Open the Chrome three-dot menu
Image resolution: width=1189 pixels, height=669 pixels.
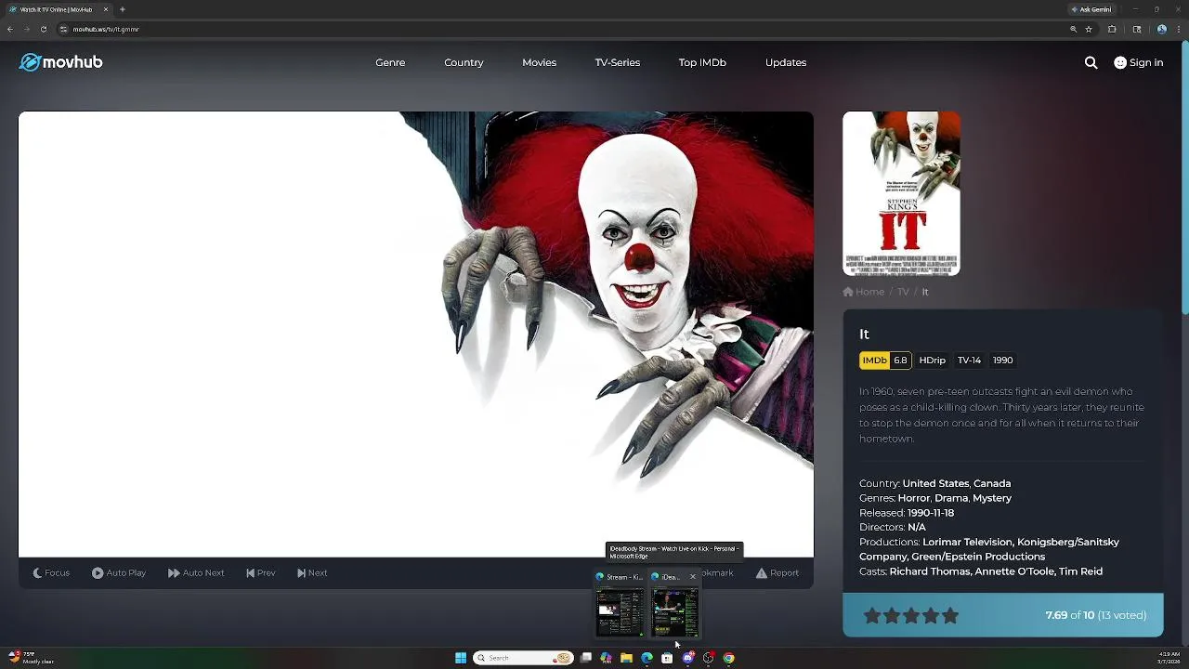pyautogui.click(x=1178, y=29)
